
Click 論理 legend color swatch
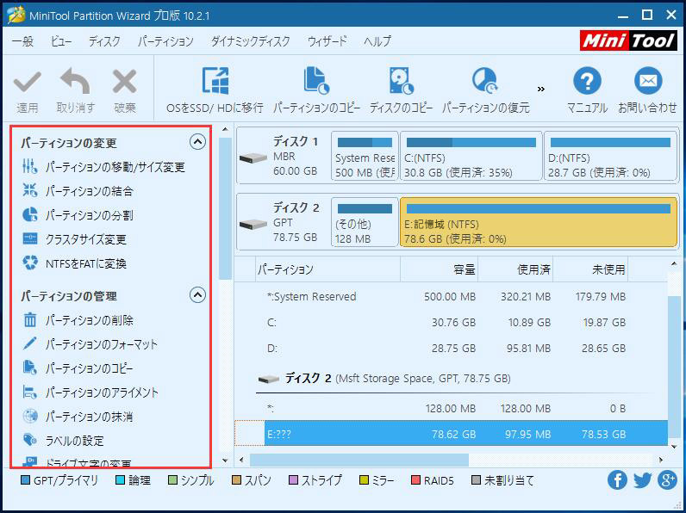(x=120, y=480)
